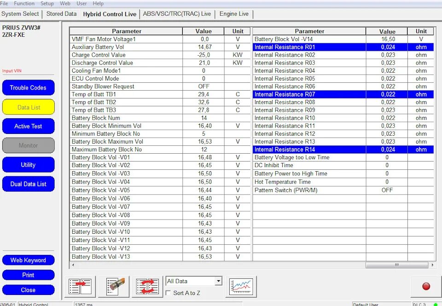The image size is (442, 306).
Task: Select the Internal Resistance R01 row
Action: pyautogui.click(x=343, y=47)
